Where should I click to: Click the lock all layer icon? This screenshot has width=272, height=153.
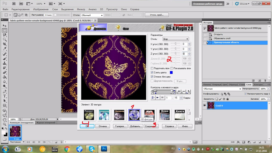coord(227,99)
